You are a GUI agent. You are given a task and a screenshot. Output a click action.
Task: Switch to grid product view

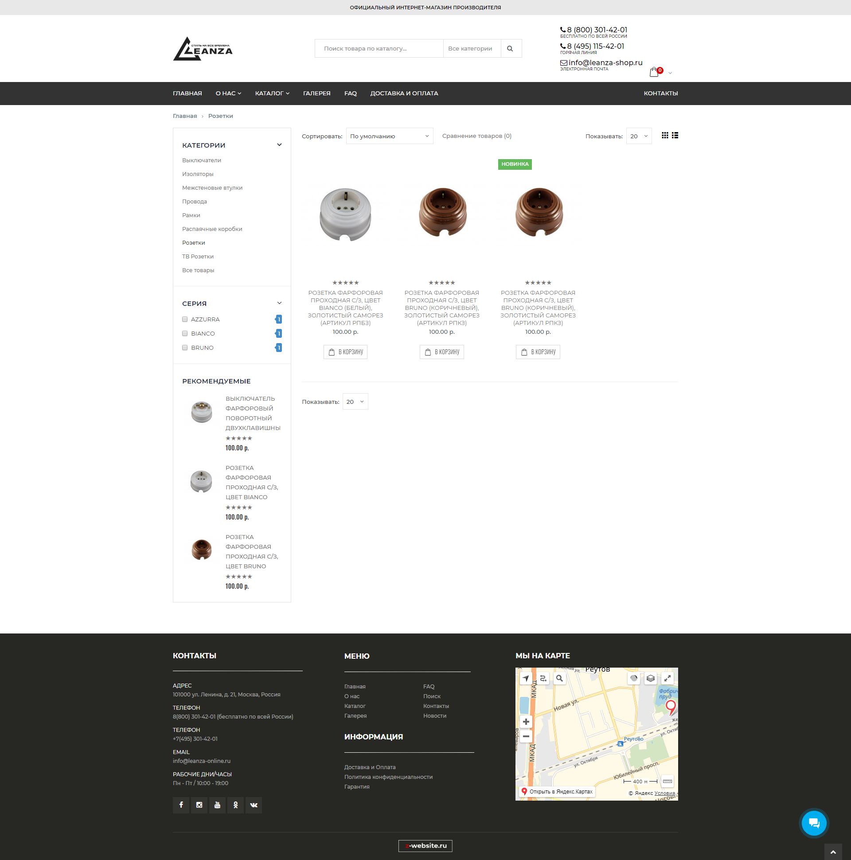[664, 136]
